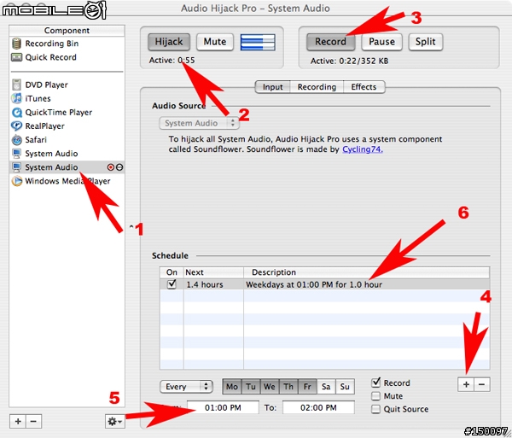This screenshot has height=438, width=512.
Task: Select Windows Media Player entry
Action: 67,181
